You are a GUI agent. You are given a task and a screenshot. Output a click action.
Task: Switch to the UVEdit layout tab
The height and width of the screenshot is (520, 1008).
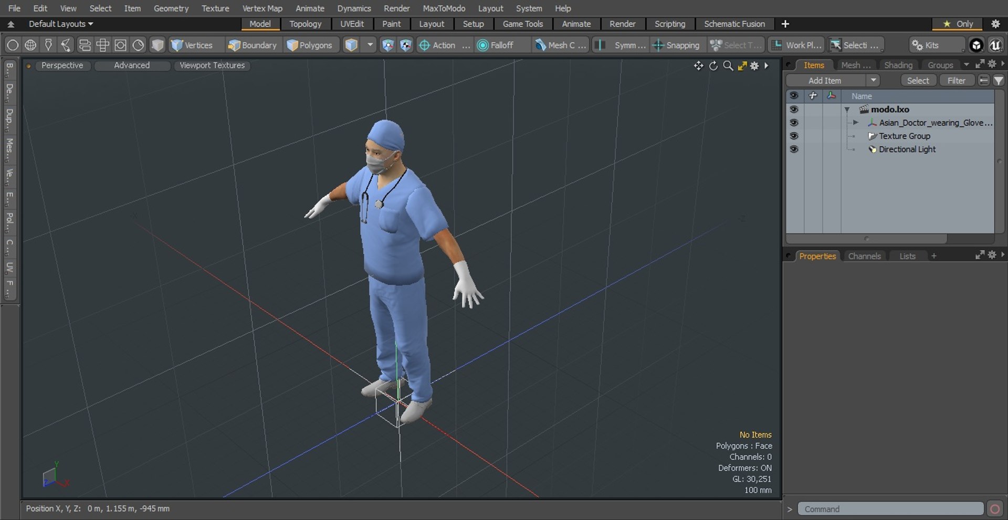coord(352,24)
